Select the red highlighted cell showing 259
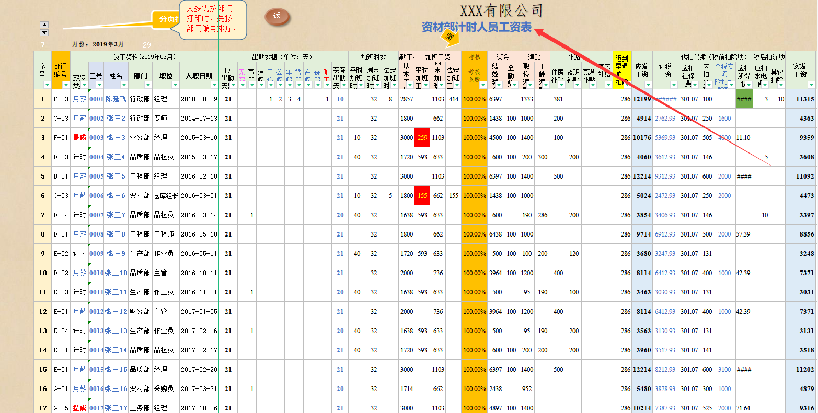 click(x=422, y=137)
